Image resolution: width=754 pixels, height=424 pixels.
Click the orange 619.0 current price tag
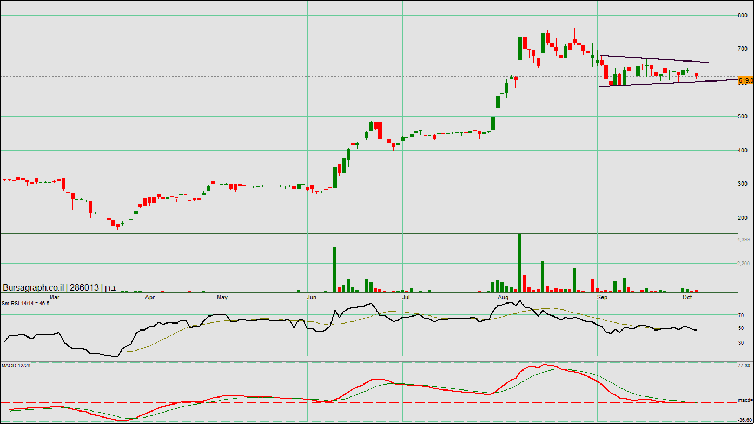(x=745, y=80)
